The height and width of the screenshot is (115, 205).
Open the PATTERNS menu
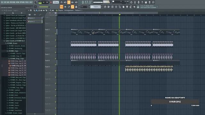(x=12, y=2)
